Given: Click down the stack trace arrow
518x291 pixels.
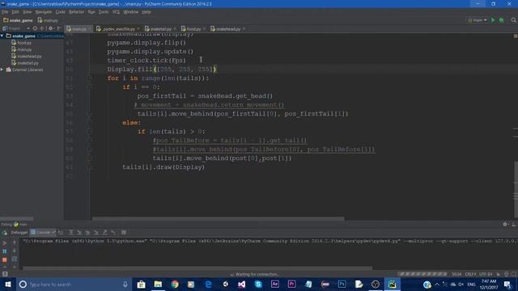Looking at the screenshot, I should pyautogui.click(x=15, y=251).
